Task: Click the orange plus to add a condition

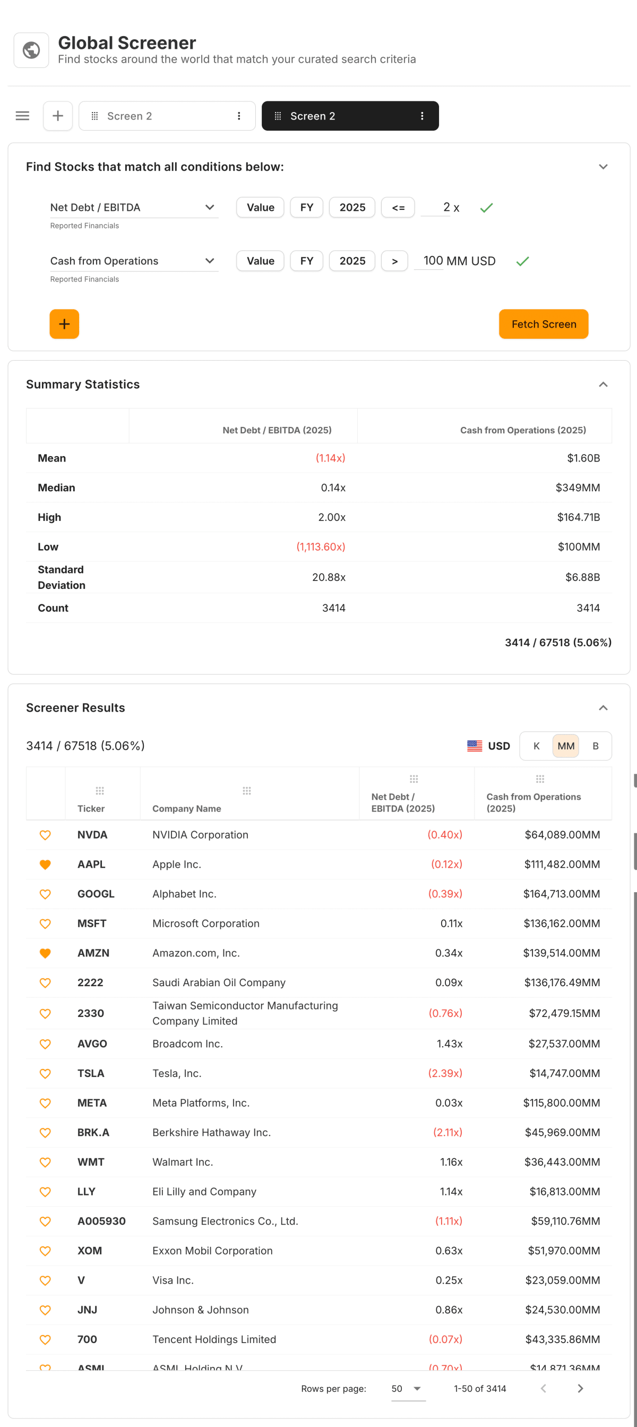Action: [x=64, y=324]
